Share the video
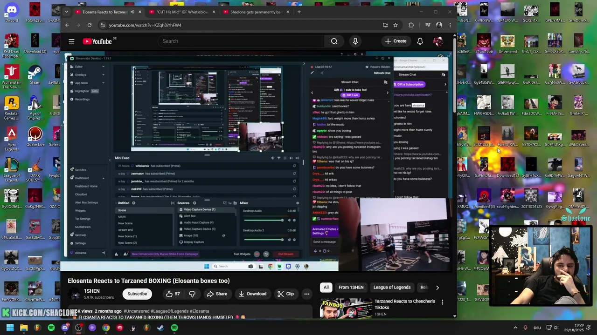This screenshot has height=335, width=597. pos(217,294)
